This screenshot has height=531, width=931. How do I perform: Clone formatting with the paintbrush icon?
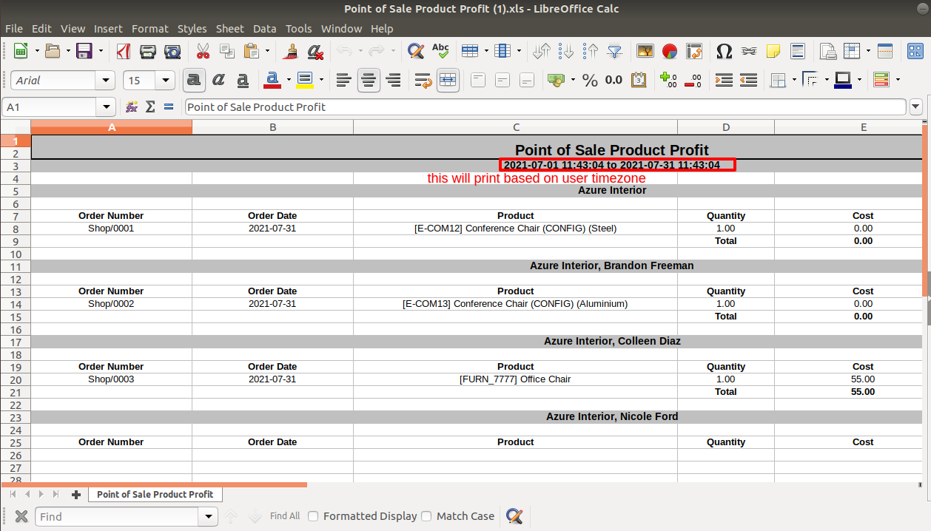click(292, 51)
